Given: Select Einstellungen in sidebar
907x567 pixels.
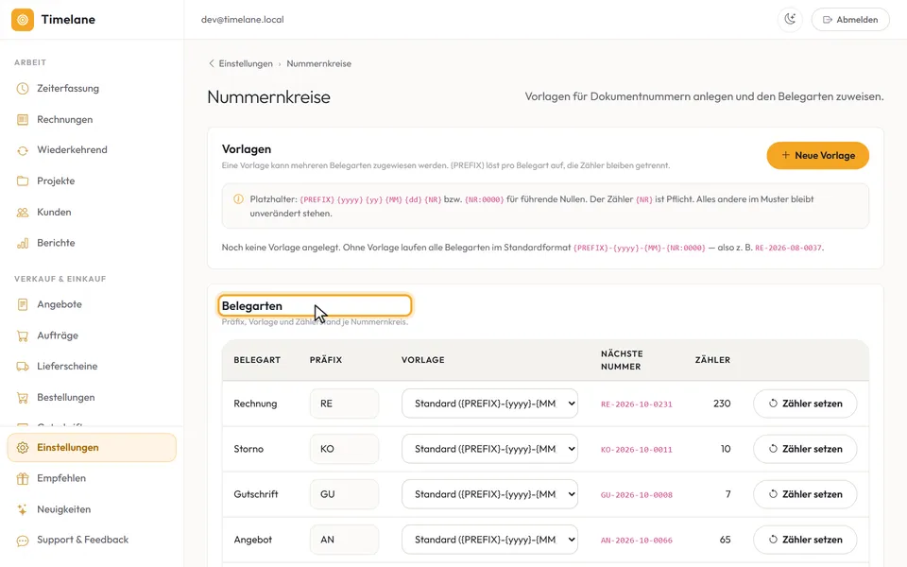Looking at the screenshot, I should (92, 448).
